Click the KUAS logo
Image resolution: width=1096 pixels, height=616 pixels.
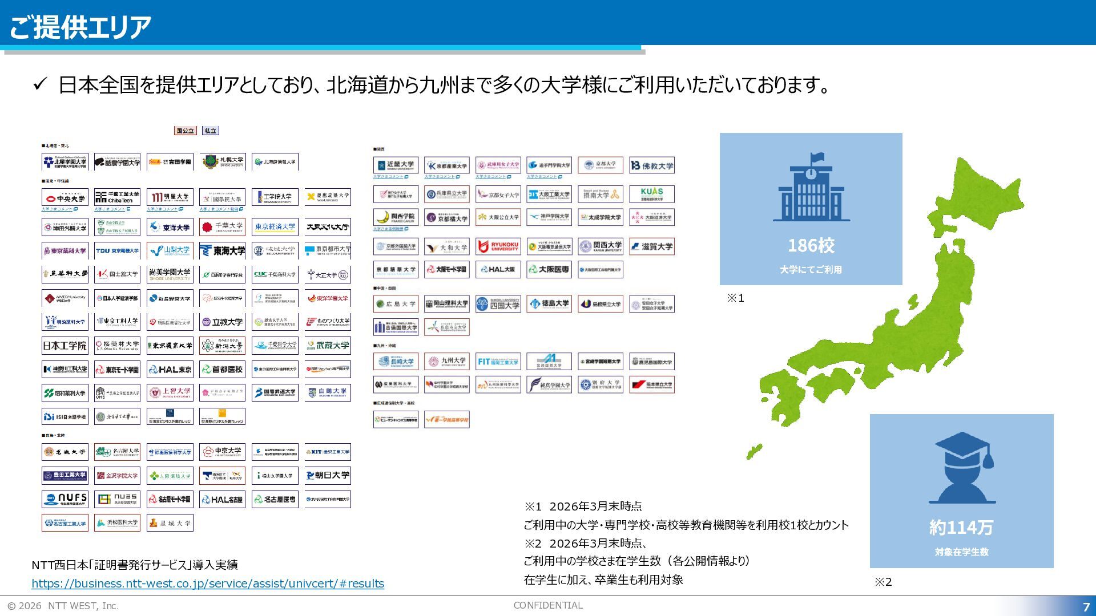tap(652, 194)
